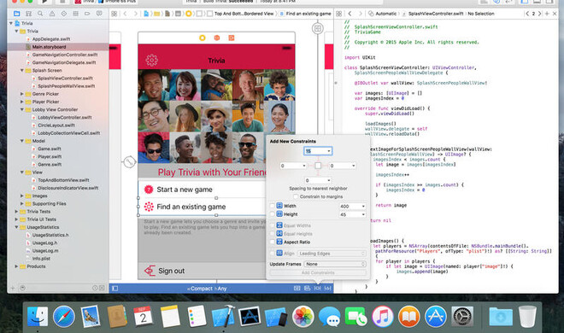Click the Exit dock icon in the scene
The image size is (564, 333).
point(232,38)
